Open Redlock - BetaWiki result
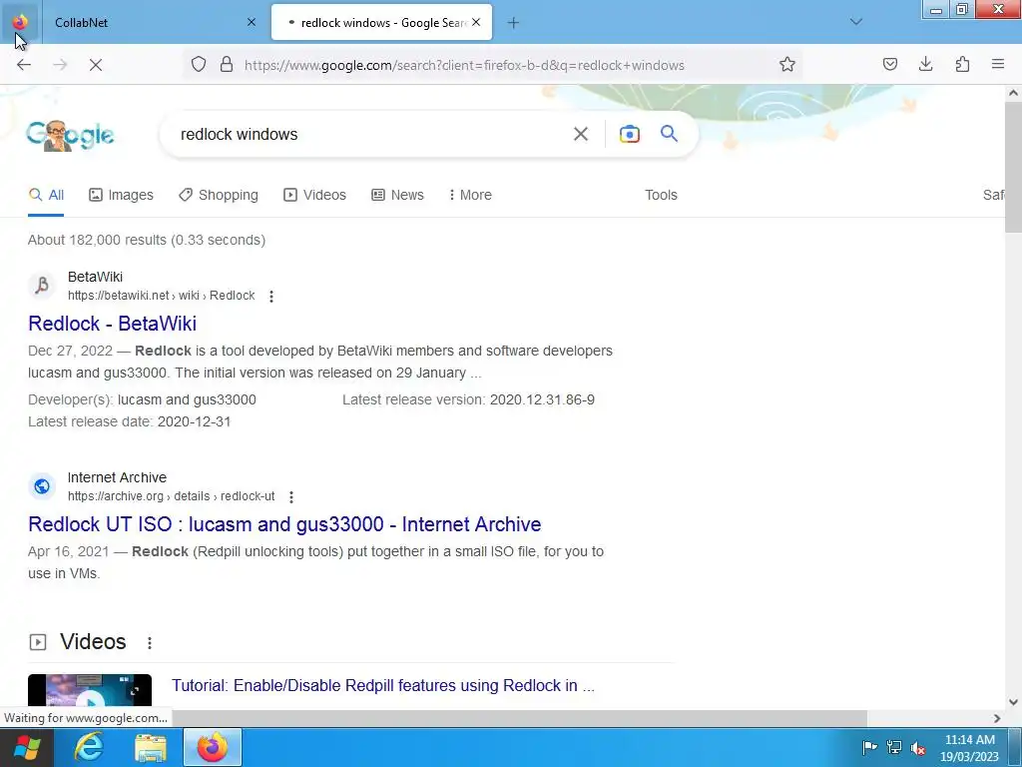Viewport: 1022px width, 767px height. pyautogui.click(x=112, y=324)
